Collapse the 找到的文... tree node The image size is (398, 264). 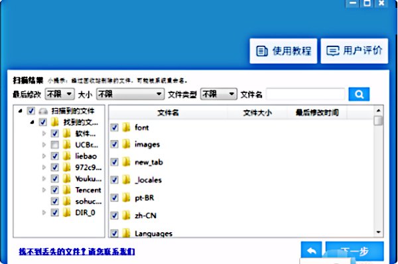32,122
